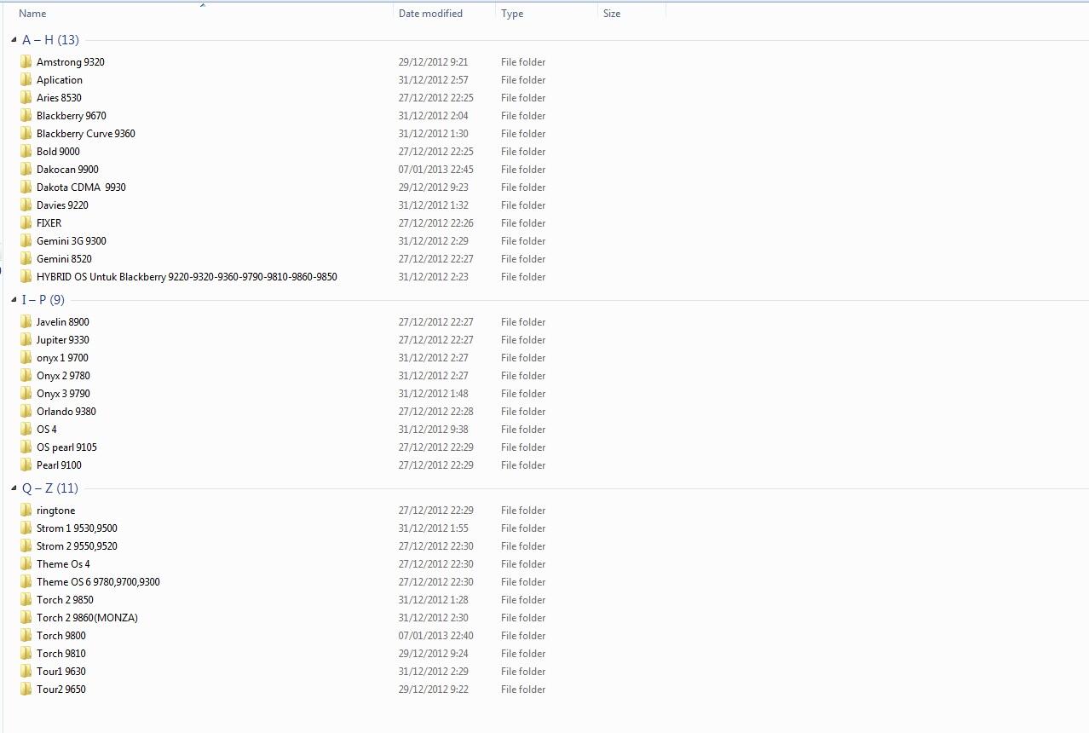Select the Tour1 9630 folder name
The width and height of the screenshot is (1089, 733).
61,672
